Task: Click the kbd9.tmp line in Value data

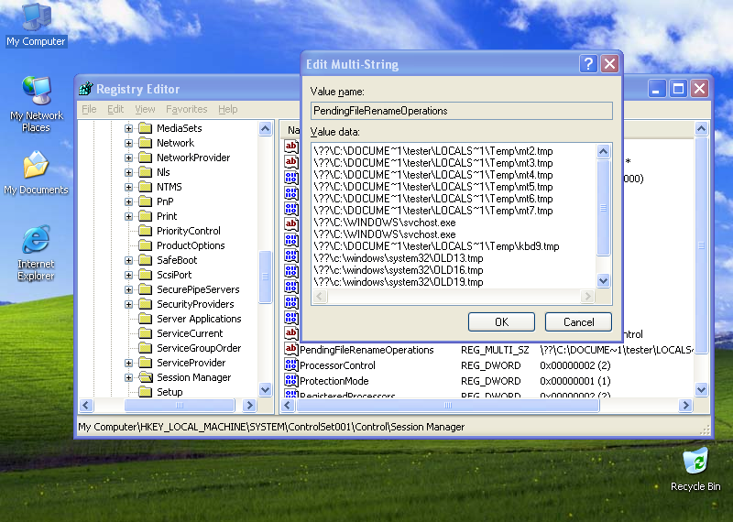Action: [x=436, y=246]
